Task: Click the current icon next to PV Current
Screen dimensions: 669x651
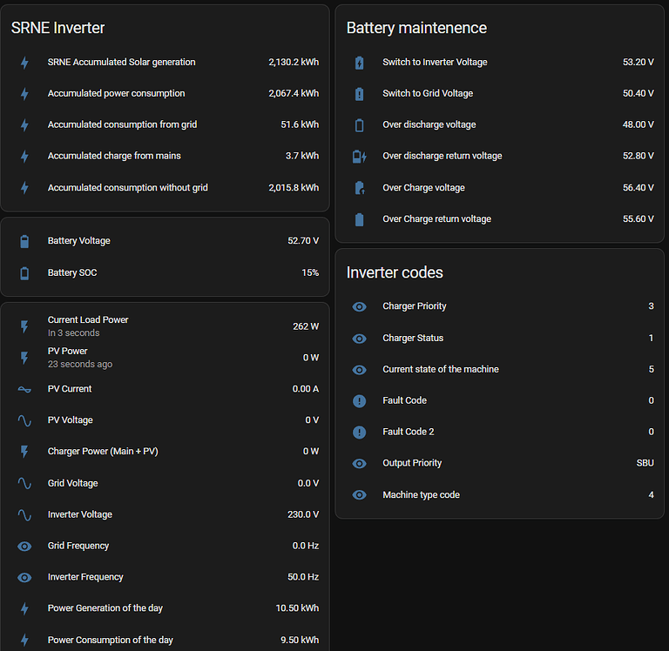Action: pos(24,389)
